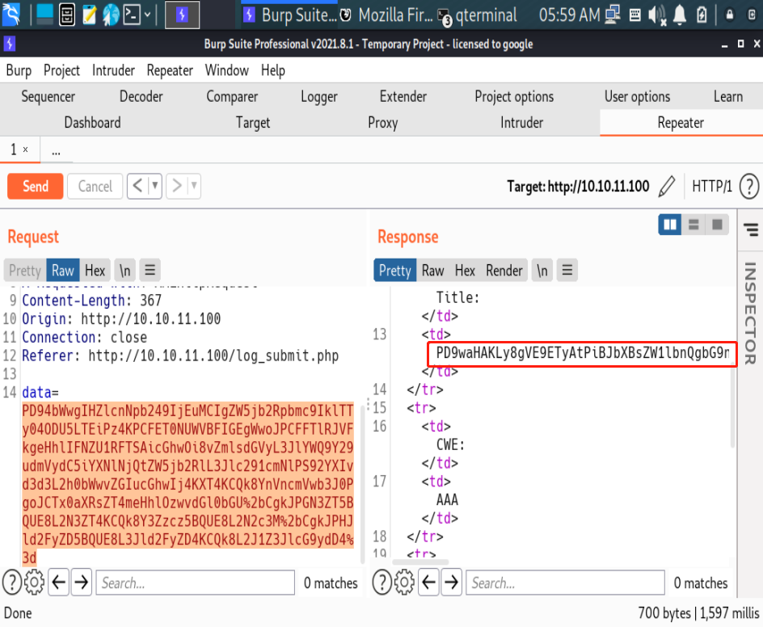The height and width of the screenshot is (627, 763).
Task: Switch to the Decoder tab
Action: pyautogui.click(x=141, y=96)
